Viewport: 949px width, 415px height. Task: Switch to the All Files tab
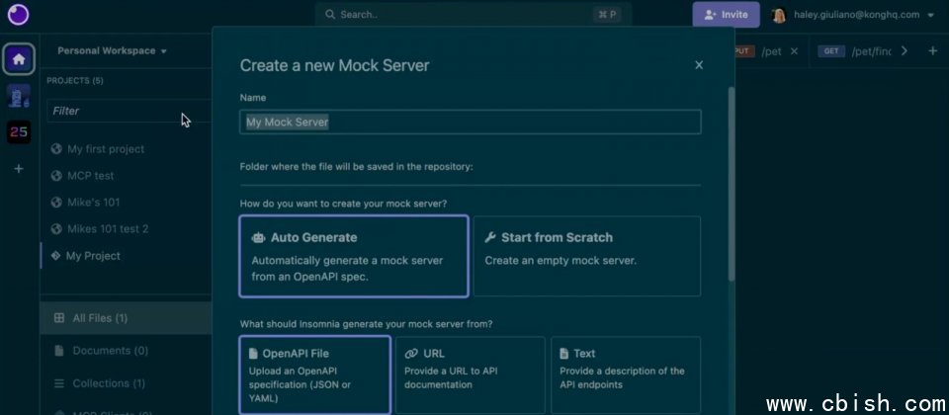point(99,318)
